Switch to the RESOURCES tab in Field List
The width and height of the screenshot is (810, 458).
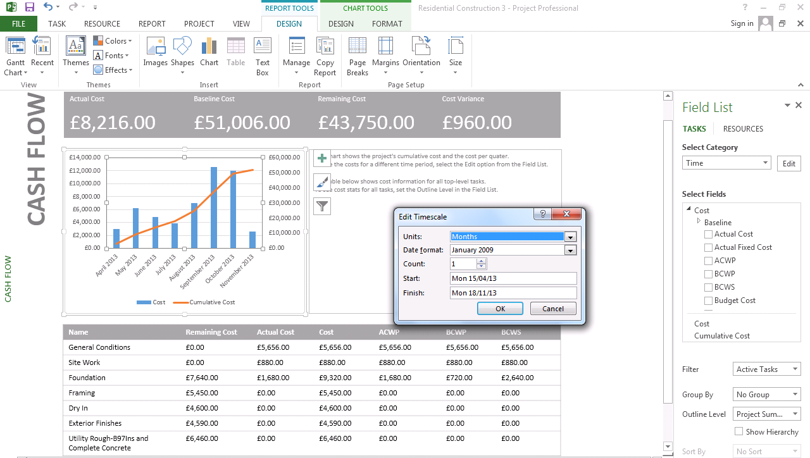click(x=743, y=128)
